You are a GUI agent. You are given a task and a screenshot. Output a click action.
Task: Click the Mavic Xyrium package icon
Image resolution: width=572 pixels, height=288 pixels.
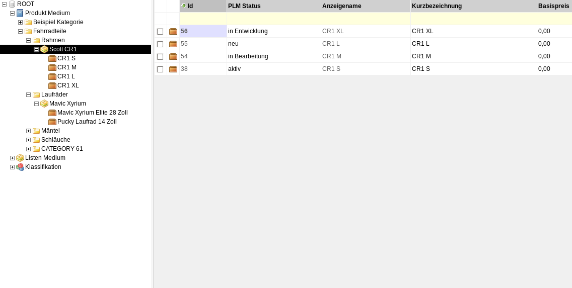44,104
